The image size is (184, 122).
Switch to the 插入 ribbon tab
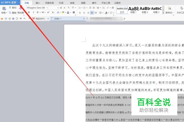(38, 3)
